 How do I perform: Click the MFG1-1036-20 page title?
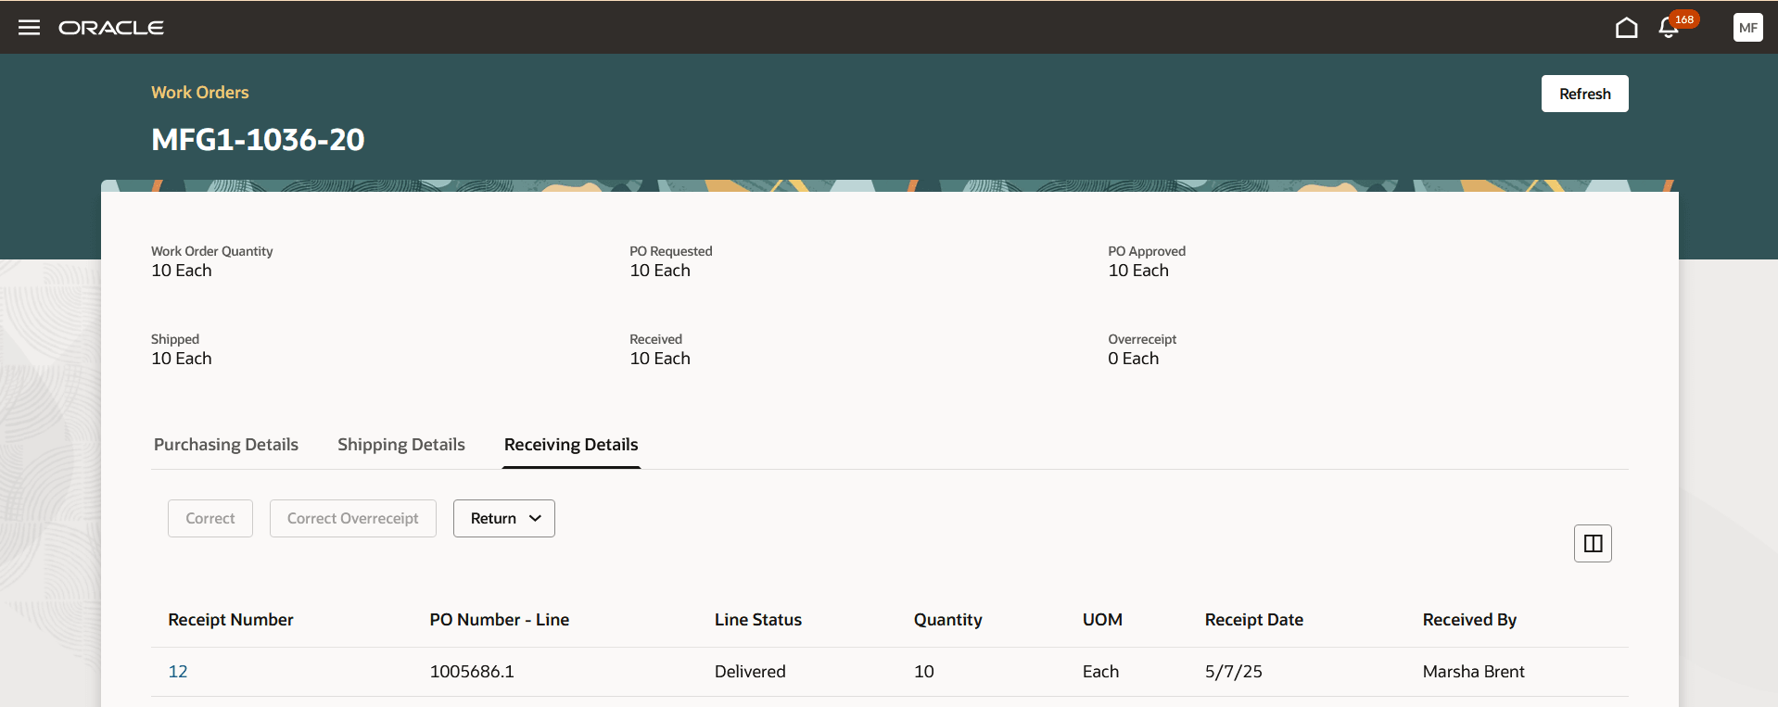(258, 140)
